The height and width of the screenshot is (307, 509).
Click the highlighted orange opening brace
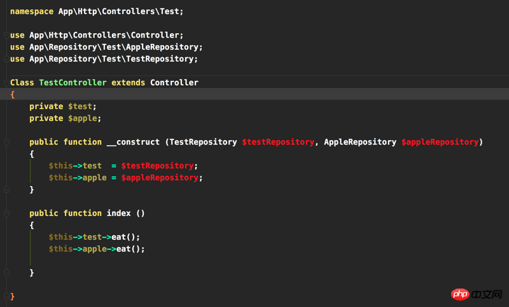coord(12,94)
